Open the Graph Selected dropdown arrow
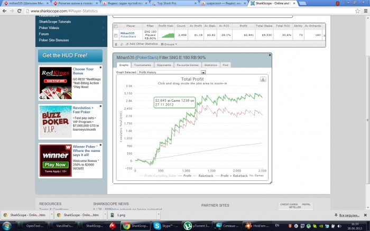 point(203,72)
